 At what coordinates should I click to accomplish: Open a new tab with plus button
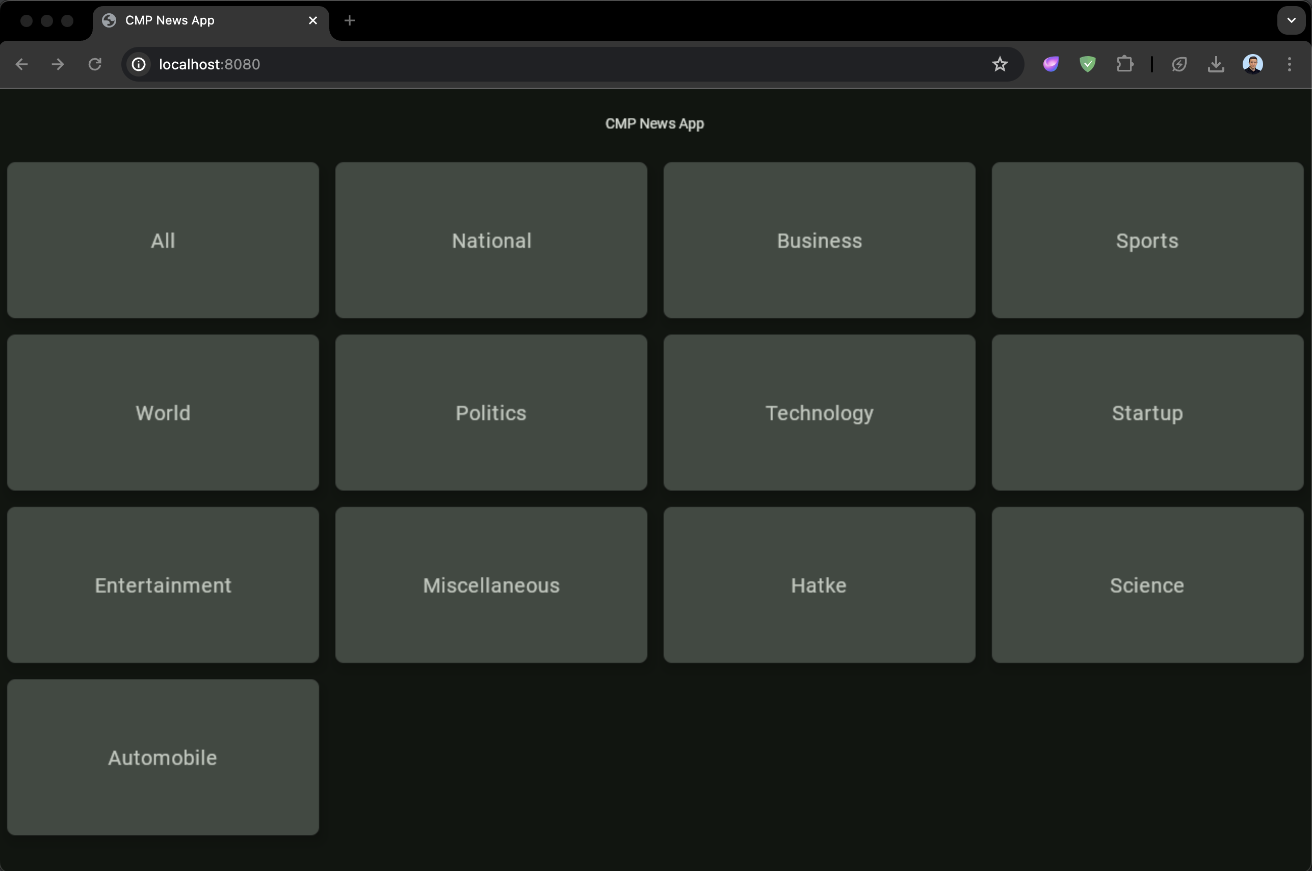coord(349,20)
